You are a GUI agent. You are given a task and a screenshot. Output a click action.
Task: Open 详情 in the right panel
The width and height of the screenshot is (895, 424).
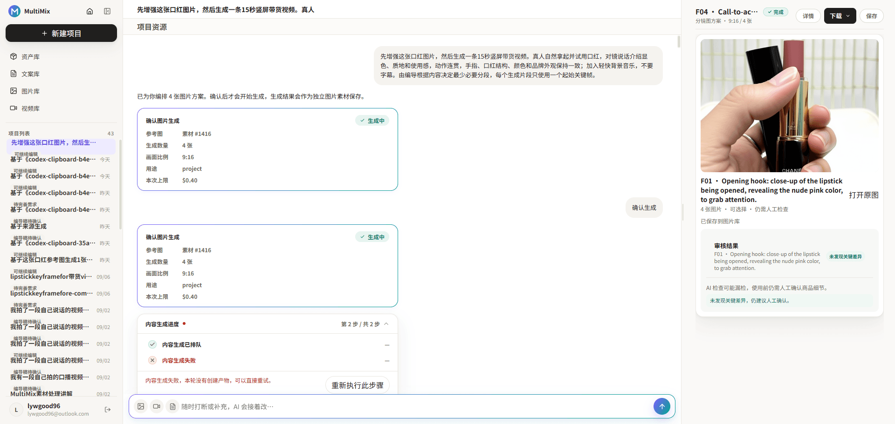tap(808, 16)
